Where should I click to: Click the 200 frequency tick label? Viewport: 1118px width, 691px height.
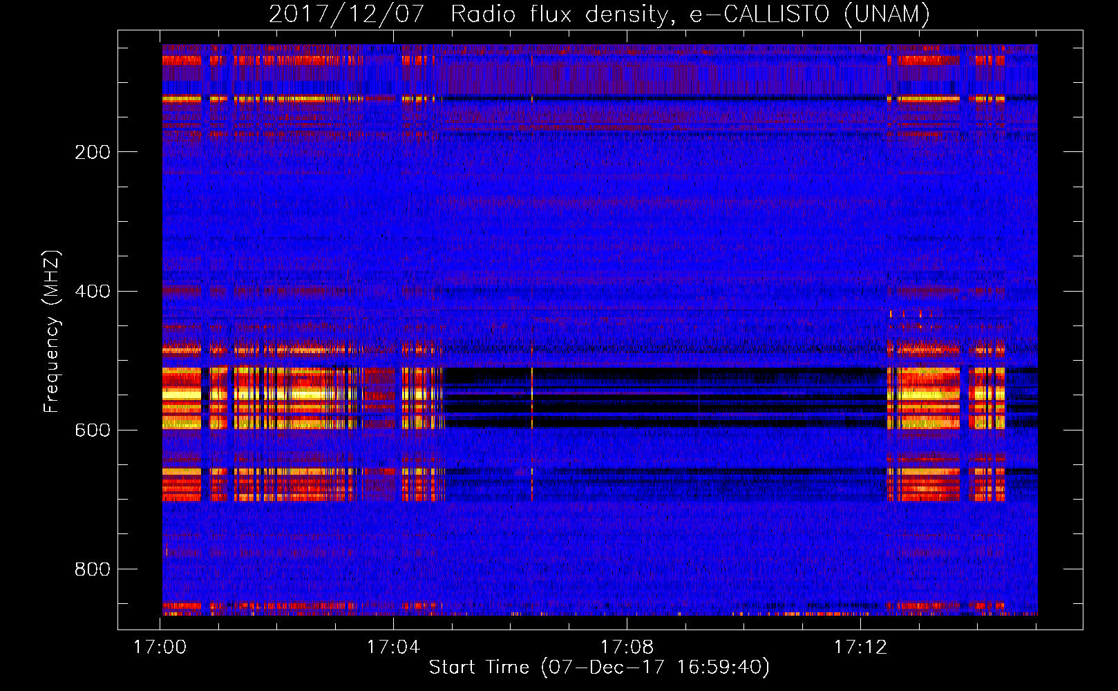pos(93,152)
